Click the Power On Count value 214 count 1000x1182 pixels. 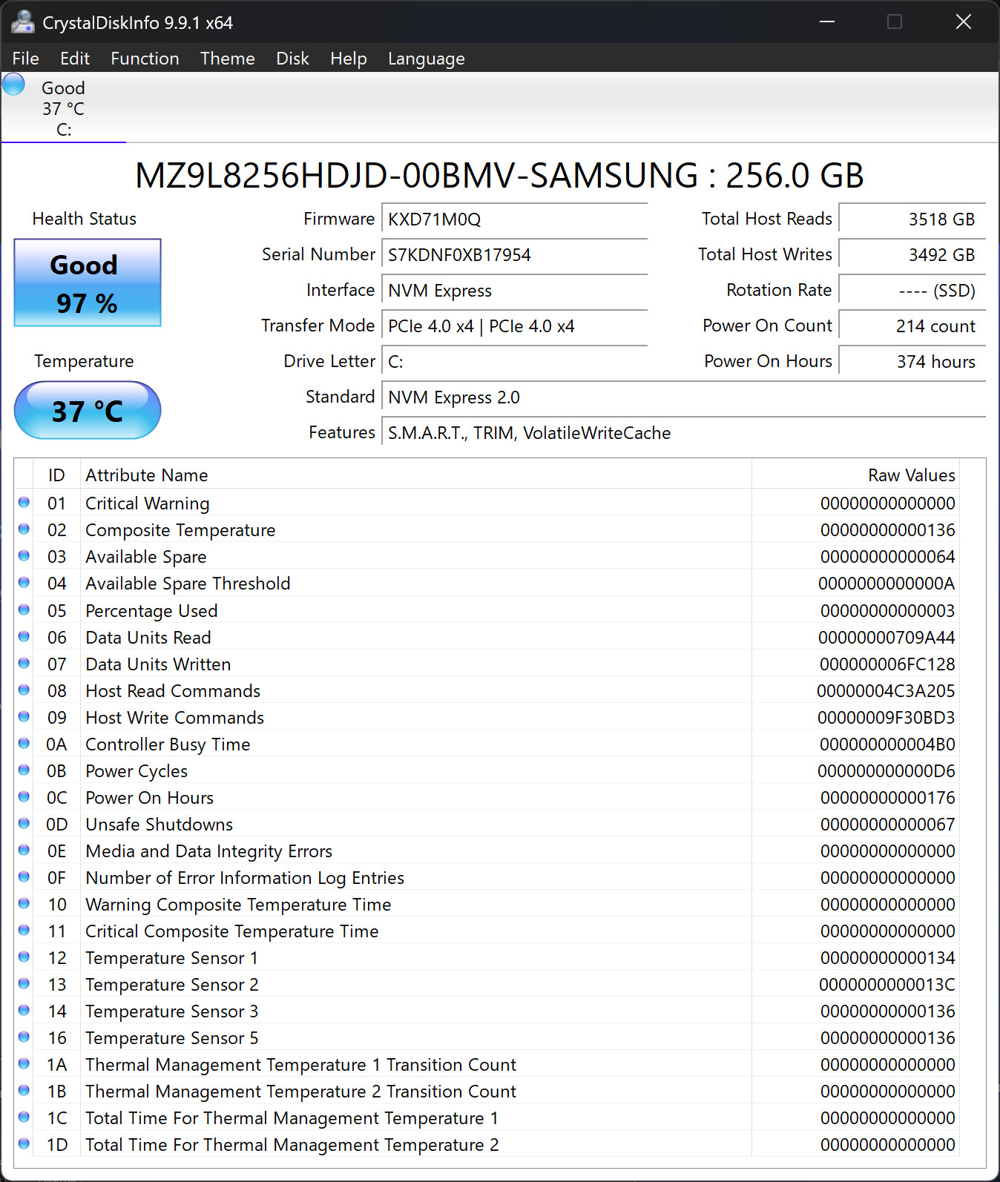point(912,326)
